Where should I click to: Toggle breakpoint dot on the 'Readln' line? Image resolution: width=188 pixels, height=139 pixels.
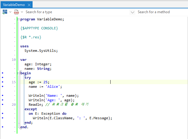pyautogui.click(x=3, y=105)
